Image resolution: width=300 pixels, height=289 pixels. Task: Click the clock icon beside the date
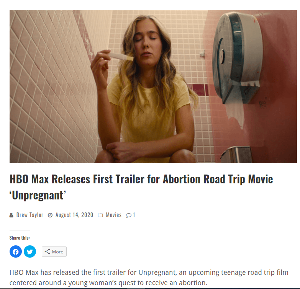click(x=50, y=215)
